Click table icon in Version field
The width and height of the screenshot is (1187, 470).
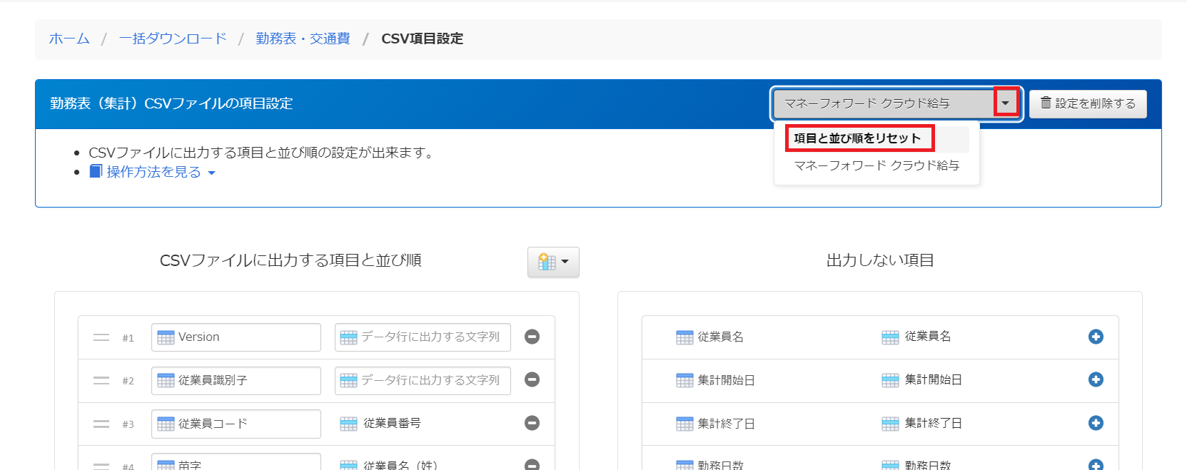[x=166, y=337]
